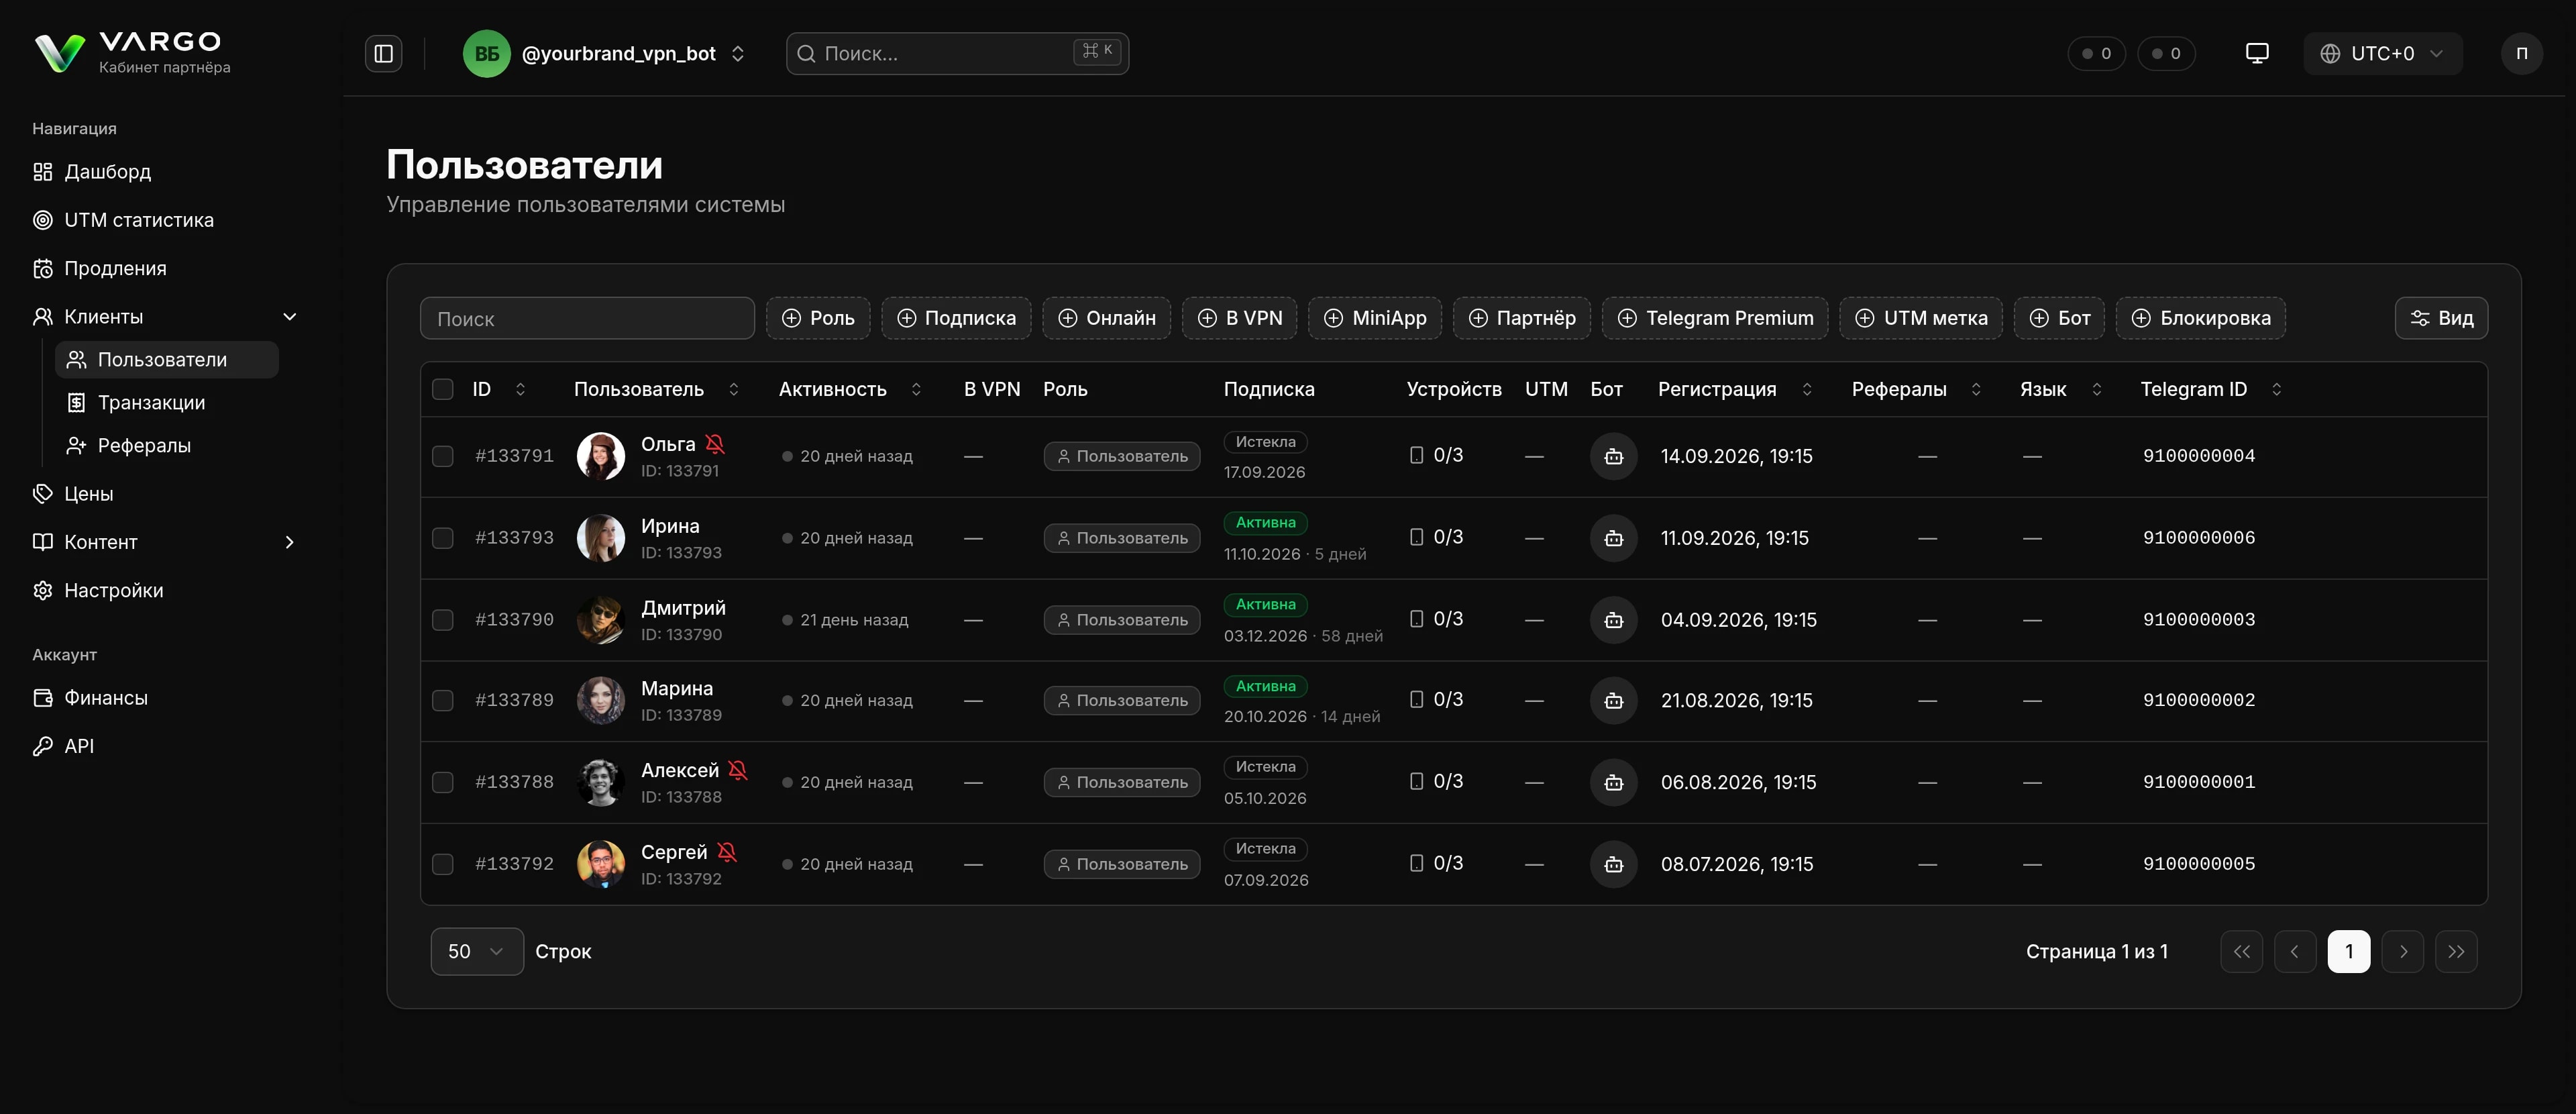Click the Вид view options button

[x=2440, y=318]
